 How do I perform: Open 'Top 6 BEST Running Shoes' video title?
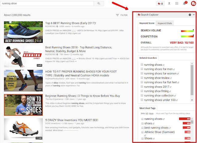coord(70,23)
